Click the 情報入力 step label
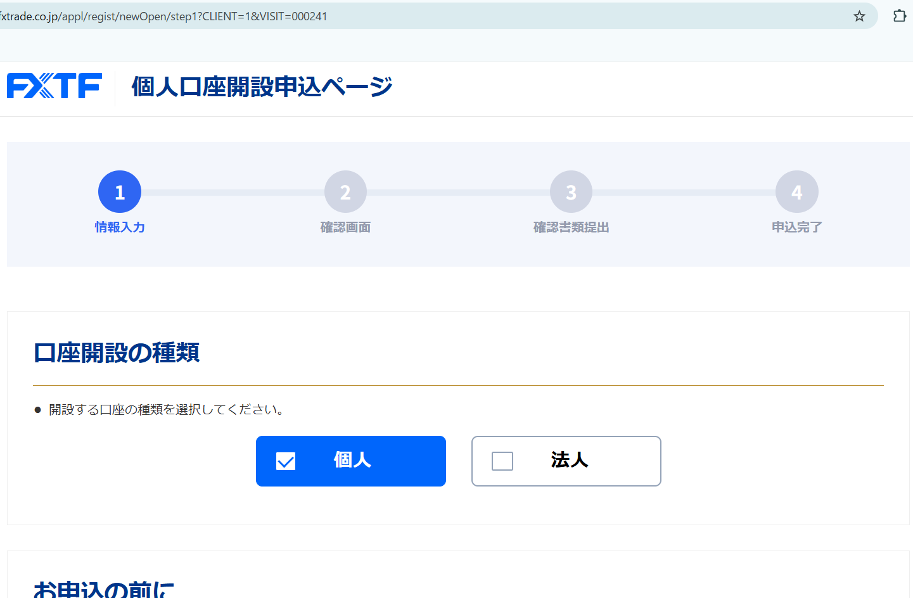The height and width of the screenshot is (598, 913). (119, 227)
